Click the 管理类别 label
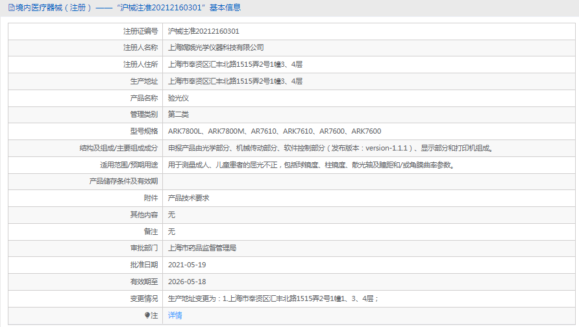Screen dimensions: 579x327 144,114
